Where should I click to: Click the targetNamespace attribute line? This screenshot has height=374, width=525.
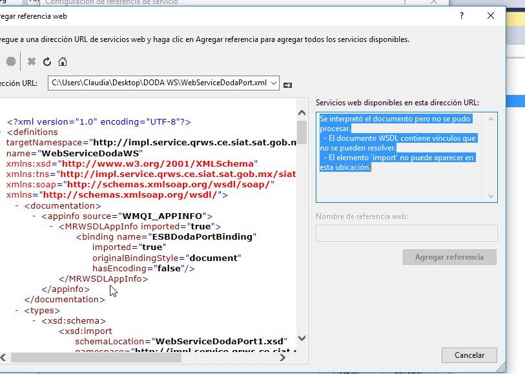tap(151, 143)
